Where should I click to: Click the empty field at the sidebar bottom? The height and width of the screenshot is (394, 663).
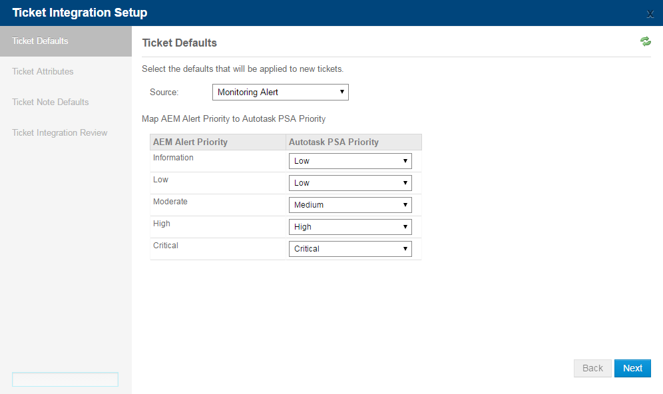tap(65, 379)
